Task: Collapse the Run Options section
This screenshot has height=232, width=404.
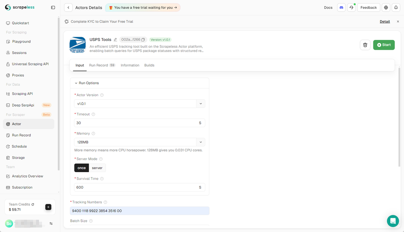Action: click(87, 83)
